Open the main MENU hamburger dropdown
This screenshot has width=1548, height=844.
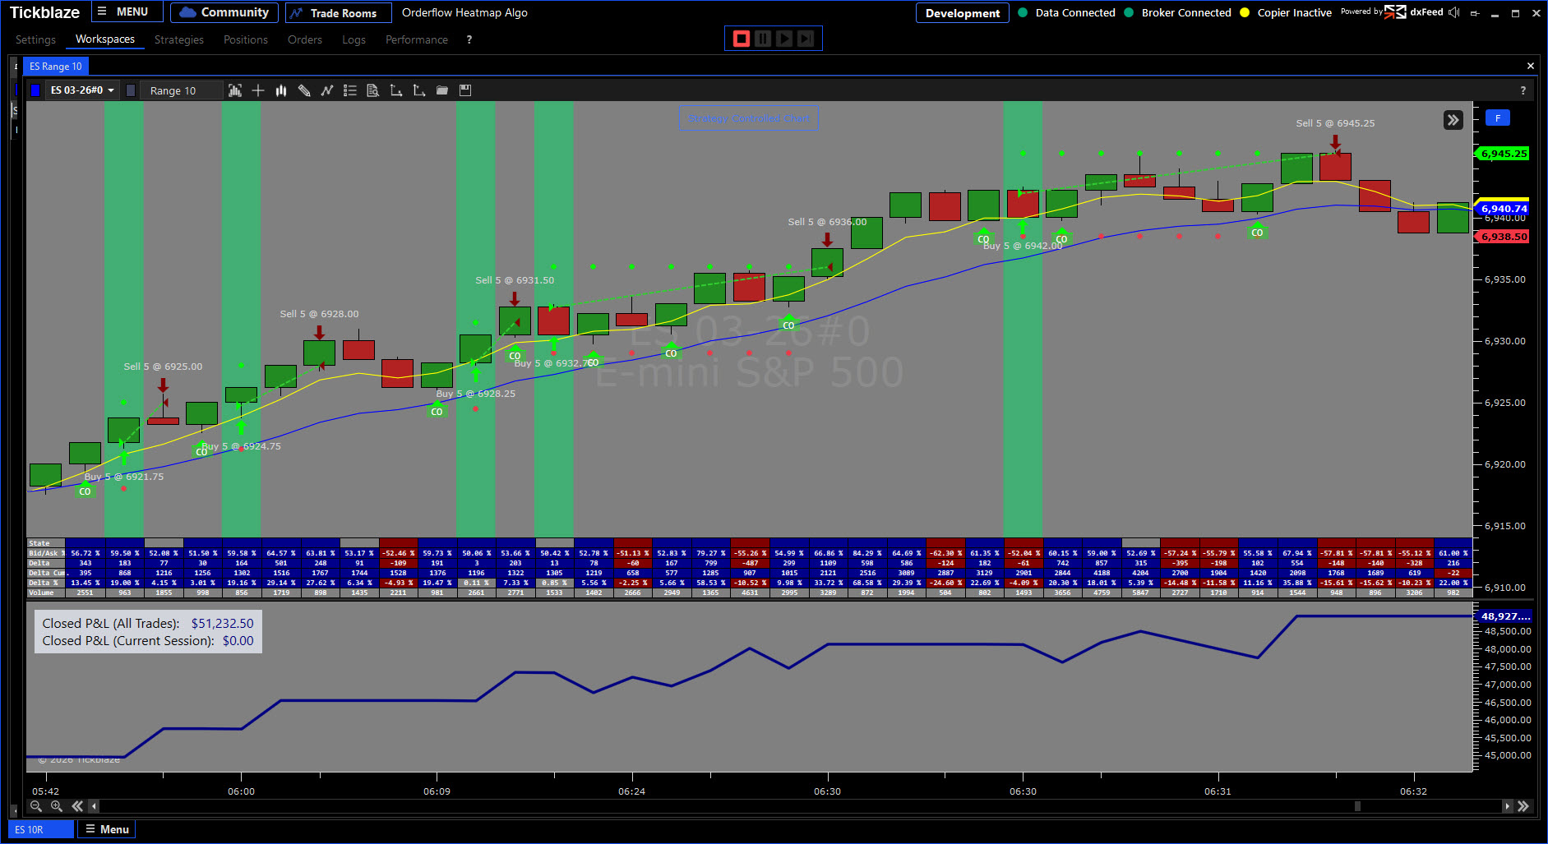pos(123,12)
